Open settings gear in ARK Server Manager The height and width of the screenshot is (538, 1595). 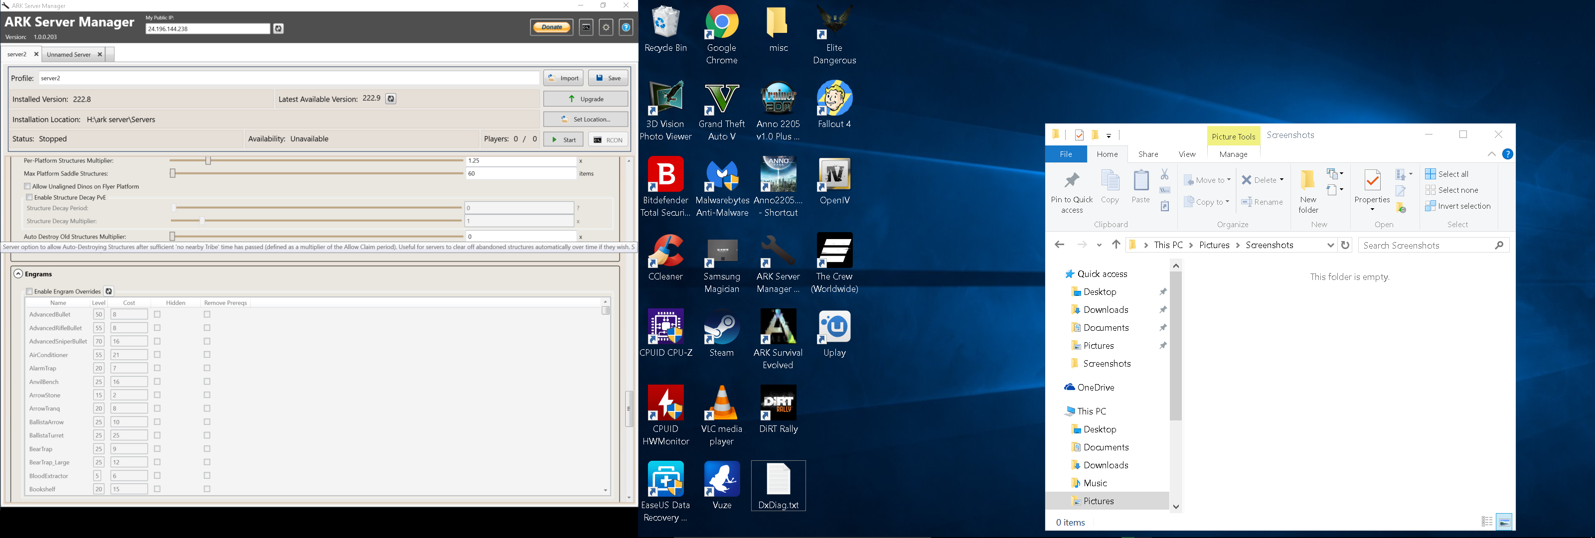pyautogui.click(x=606, y=27)
